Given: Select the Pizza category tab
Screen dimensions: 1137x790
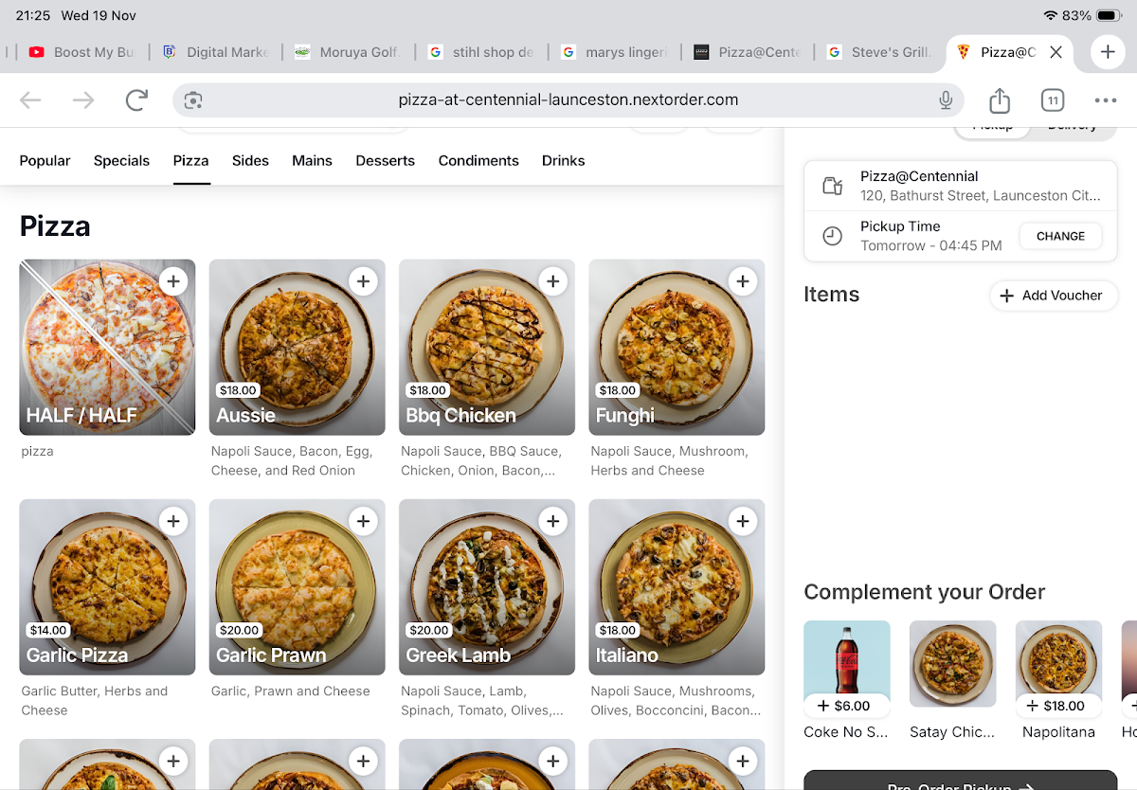Looking at the screenshot, I should pyautogui.click(x=190, y=161).
